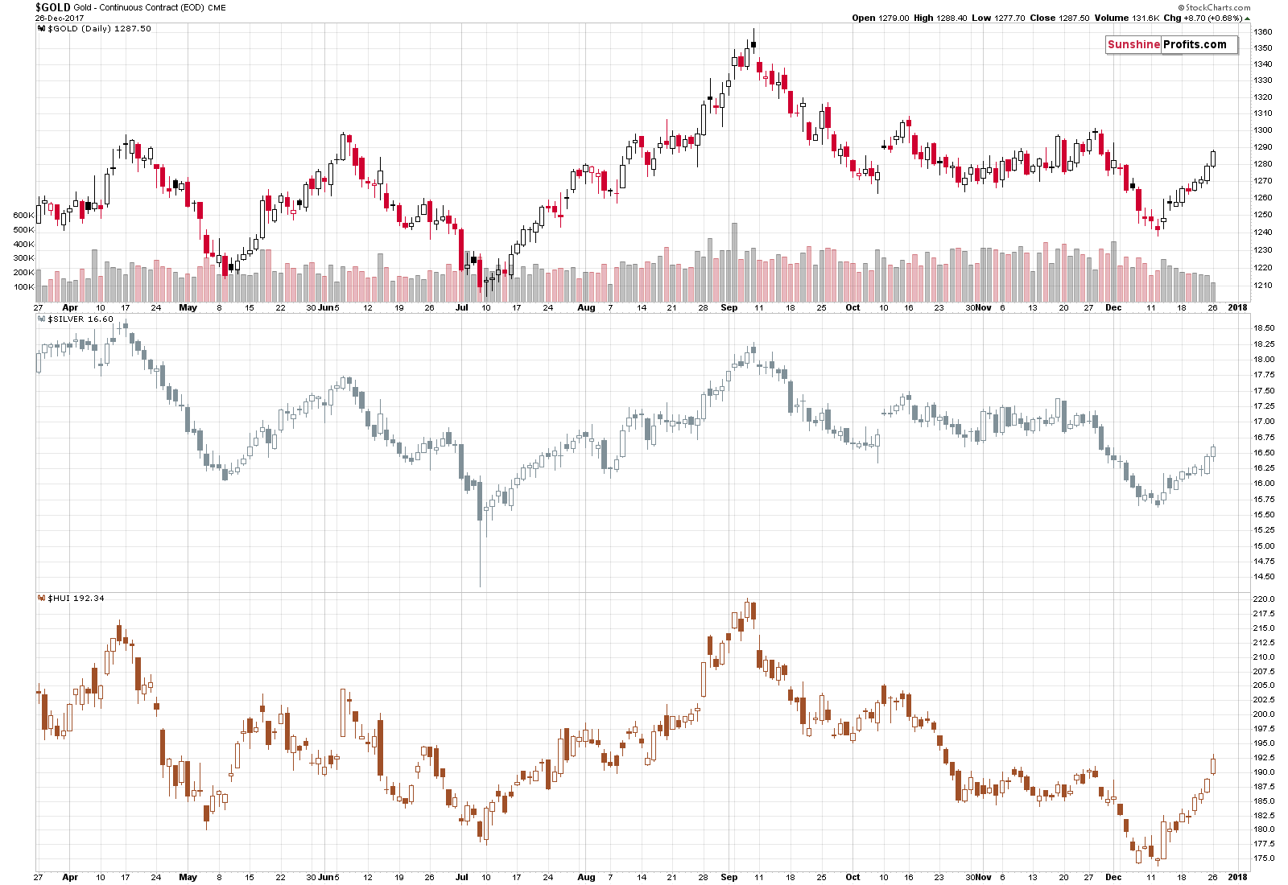1288x885 pixels.
Task: Click the 18.50 label on silver axis
Action: point(1264,328)
